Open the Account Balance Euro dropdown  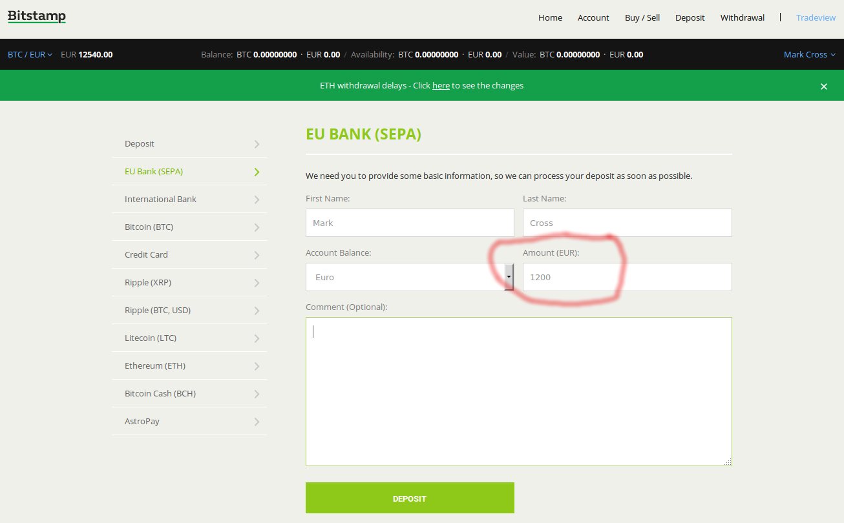click(410, 277)
